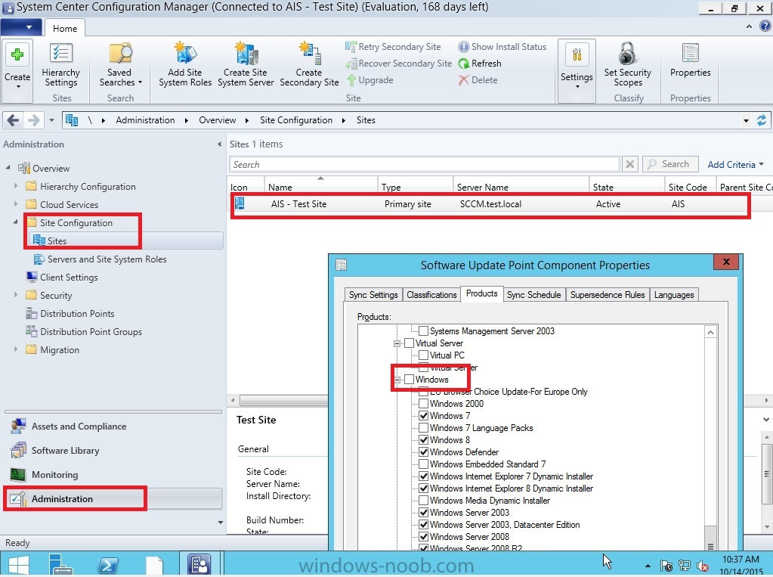Expand the Cloud Services folder
The height and width of the screenshot is (577, 773).
click(x=16, y=204)
